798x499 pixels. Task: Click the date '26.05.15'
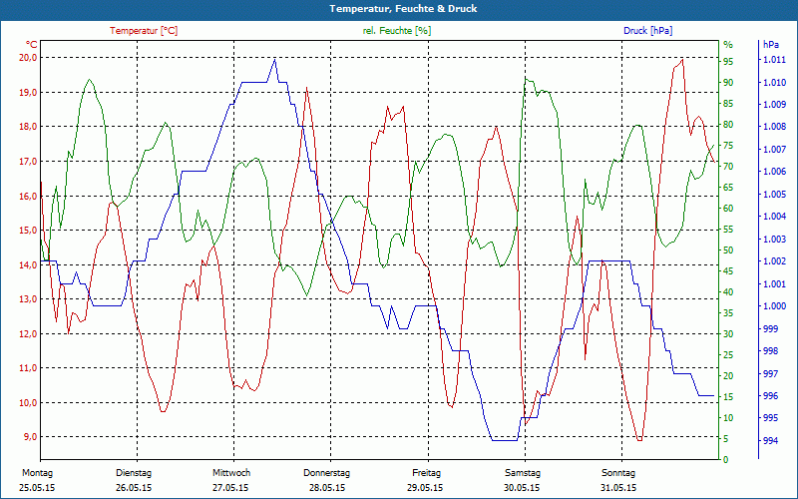tap(134, 488)
